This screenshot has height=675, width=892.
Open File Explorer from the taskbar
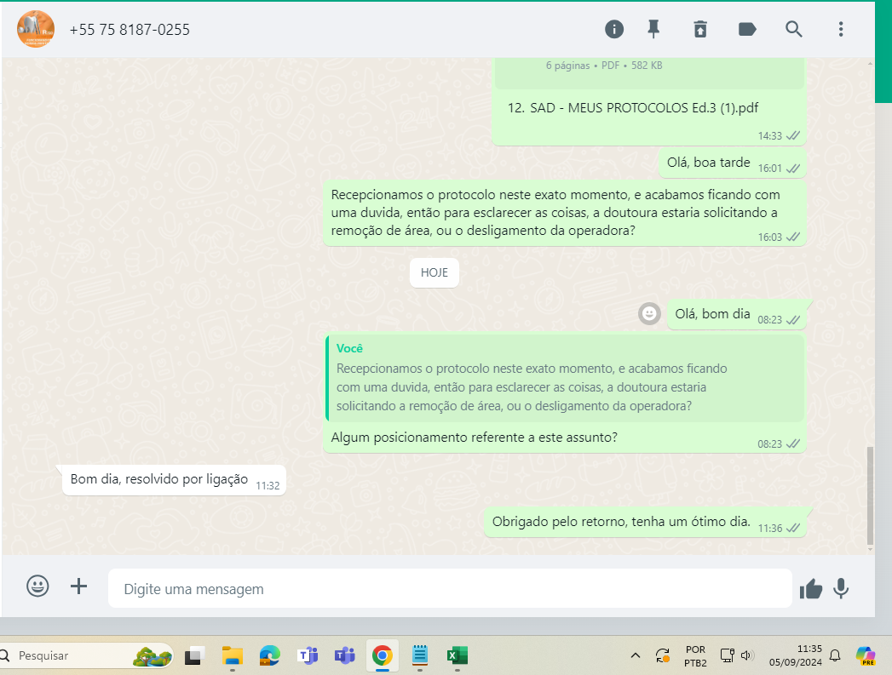click(x=232, y=655)
